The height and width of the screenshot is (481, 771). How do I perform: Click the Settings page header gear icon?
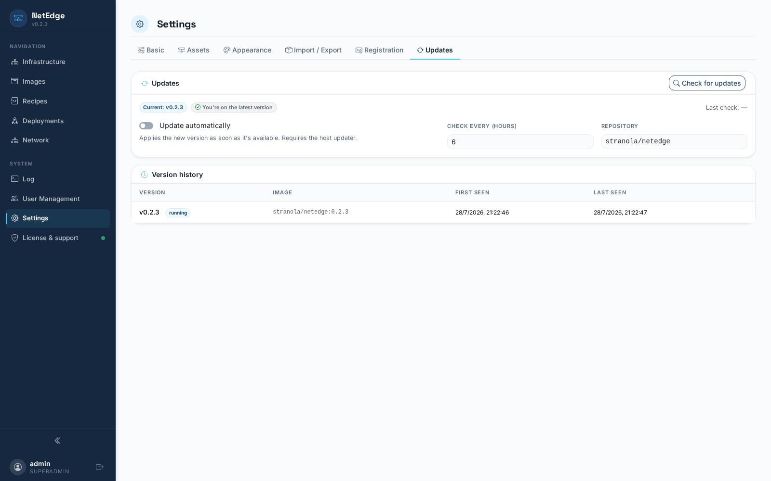pos(140,24)
